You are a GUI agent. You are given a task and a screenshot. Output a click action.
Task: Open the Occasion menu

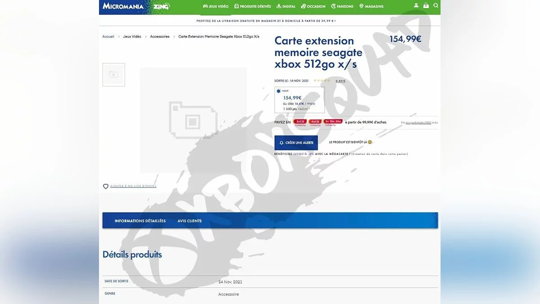pos(313,6)
